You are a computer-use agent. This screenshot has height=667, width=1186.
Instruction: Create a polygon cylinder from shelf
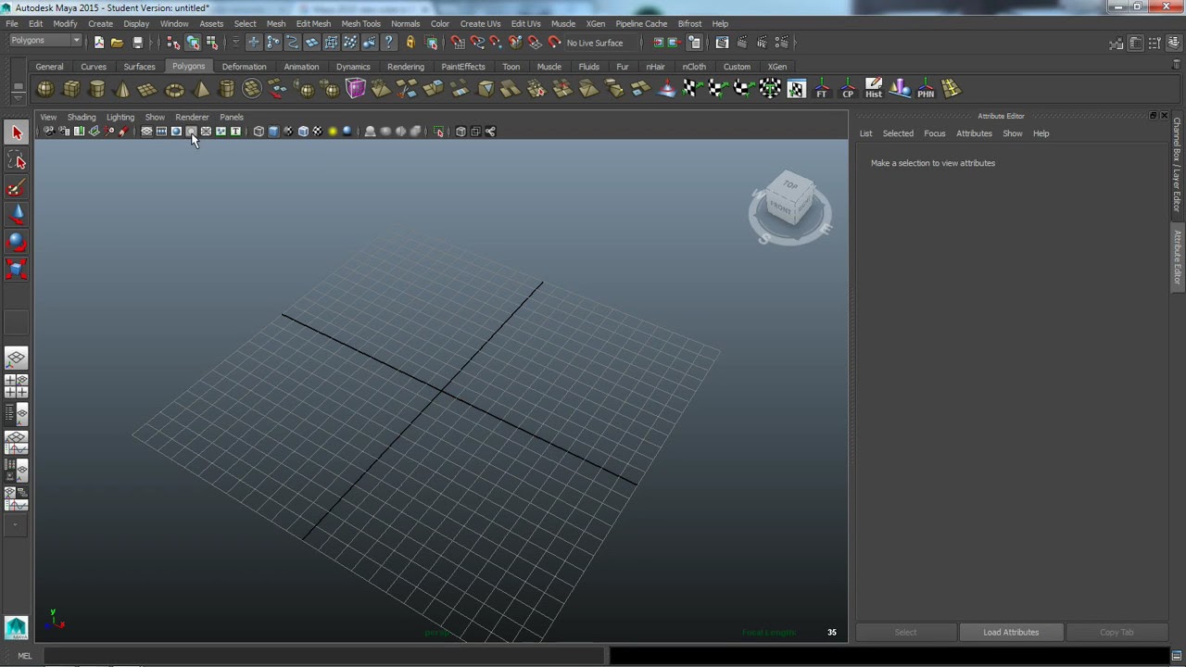pos(97,89)
